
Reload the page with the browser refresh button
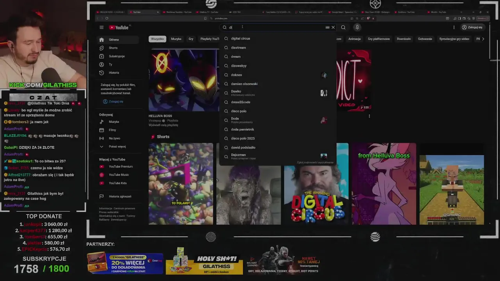(x=107, y=18)
